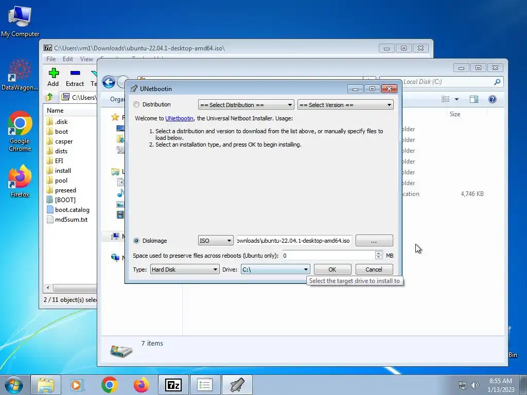Open the ISO disk image type dropdown
527x395 pixels.
216,241
